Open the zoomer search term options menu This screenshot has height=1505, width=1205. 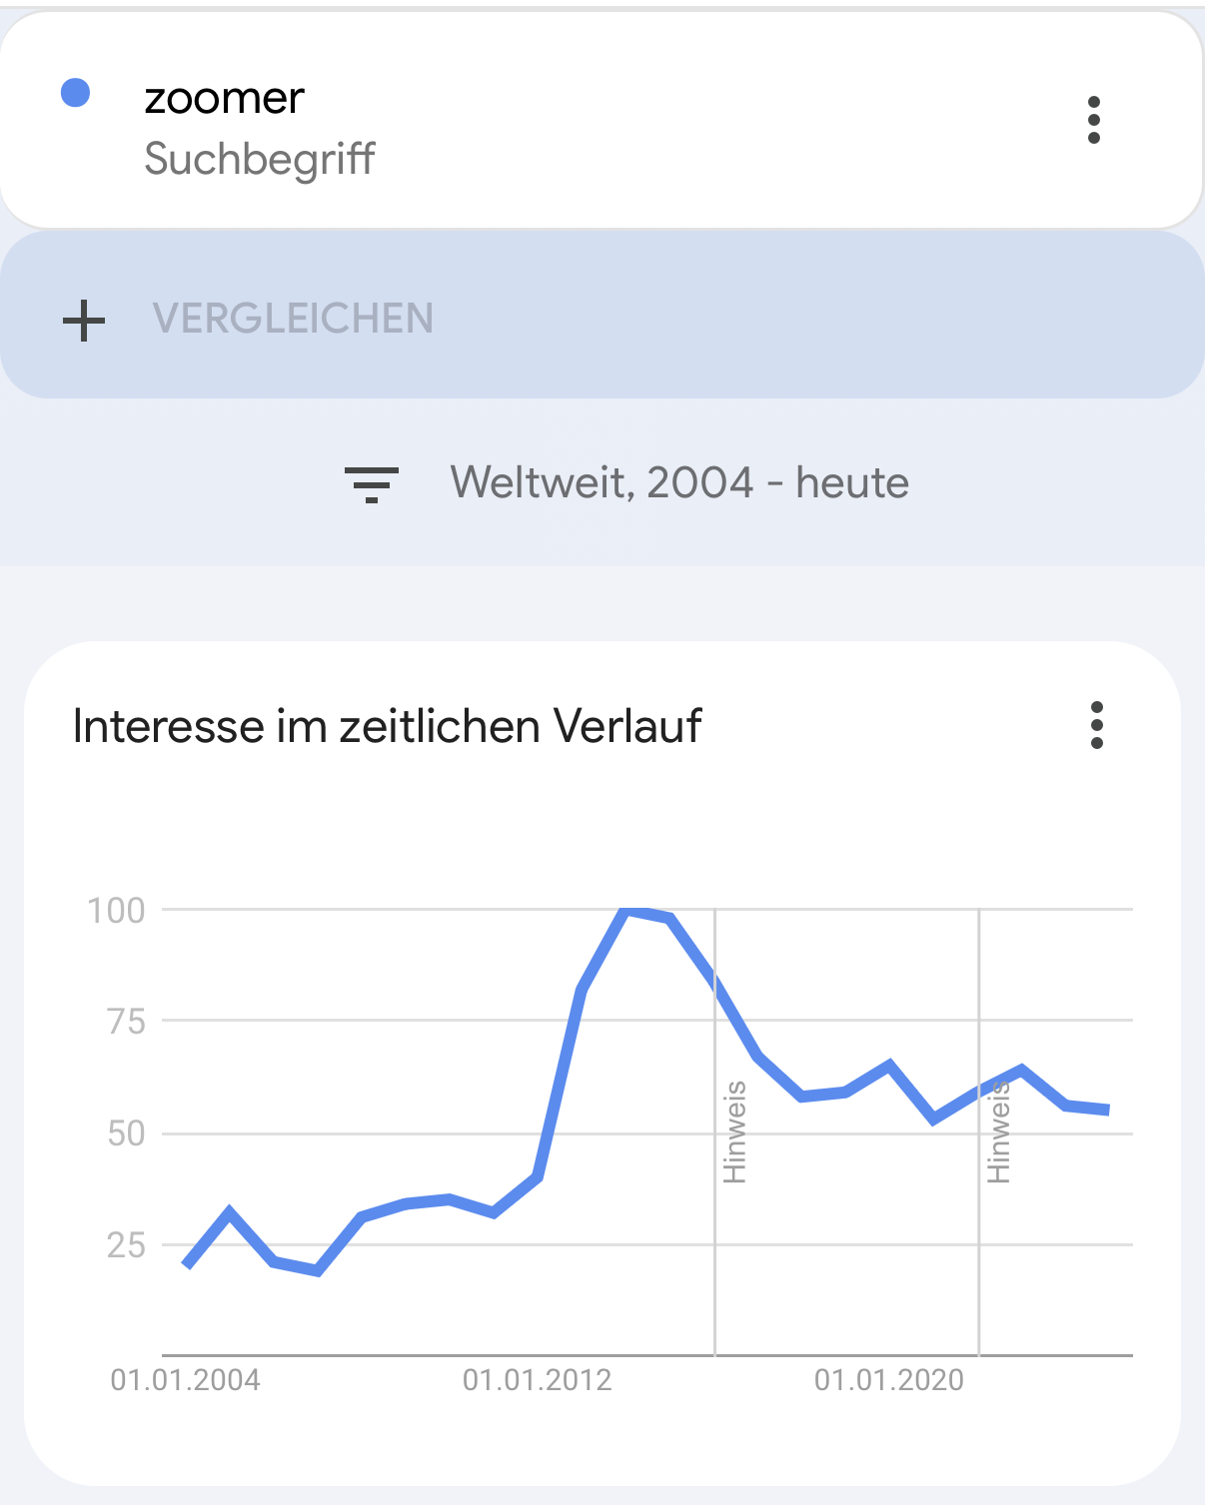(1093, 120)
